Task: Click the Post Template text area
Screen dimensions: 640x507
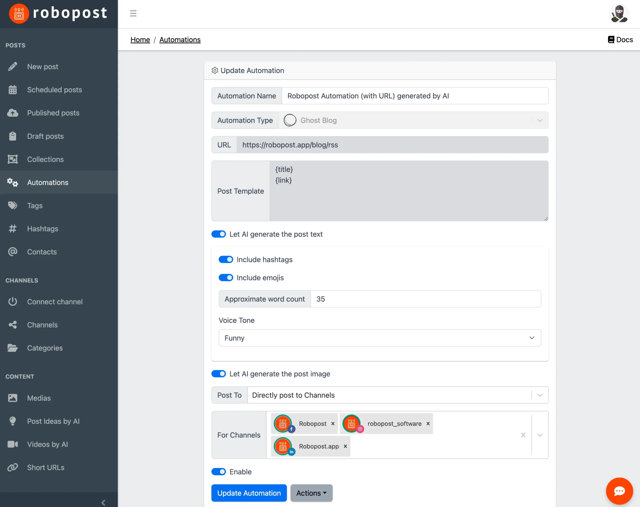Action: pyautogui.click(x=408, y=191)
